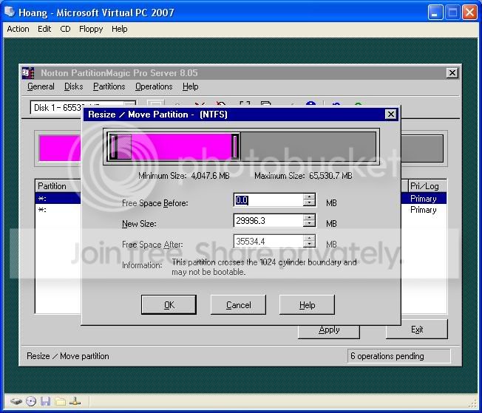The image size is (482, 413).
Task: Open the Operations menu
Action: tap(154, 86)
